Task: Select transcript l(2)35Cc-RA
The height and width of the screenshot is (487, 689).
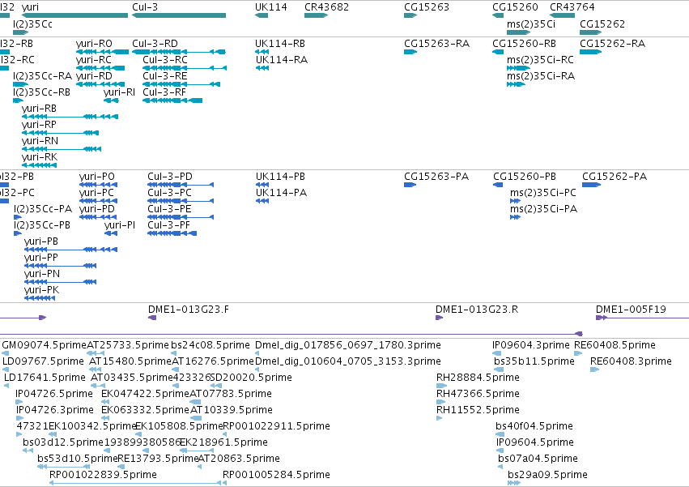Action: pyautogui.click(x=21, y=84)
